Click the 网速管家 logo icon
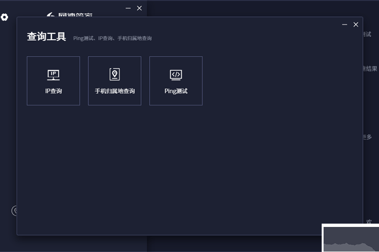The height and width of the screenshot is (252, 379). 51,15
